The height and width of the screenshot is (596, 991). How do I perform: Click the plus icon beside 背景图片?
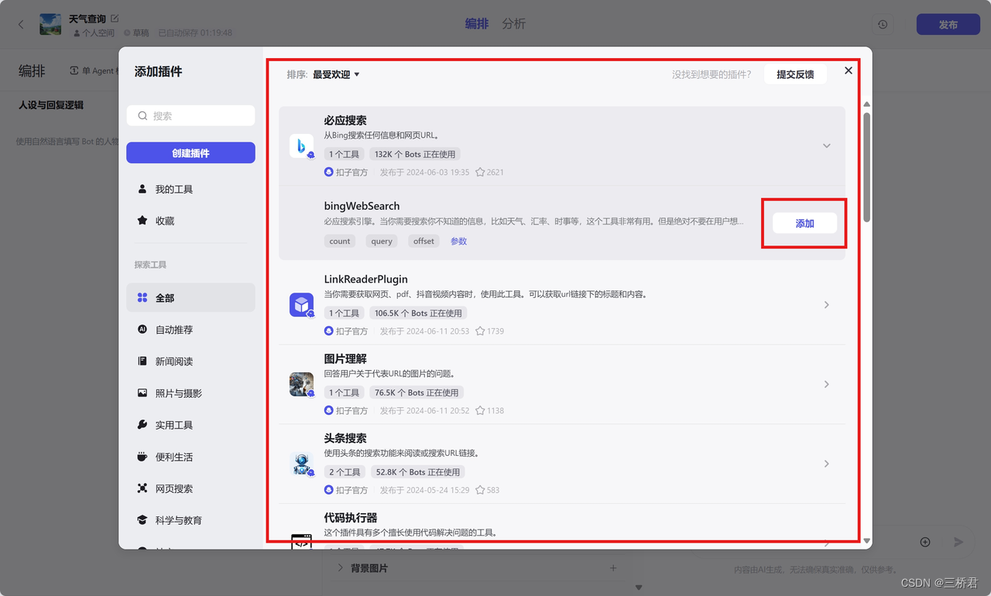(x=613, y=568)
